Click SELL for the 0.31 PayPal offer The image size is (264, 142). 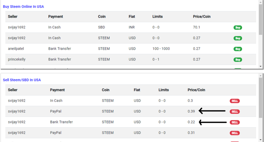click(235, 133)
